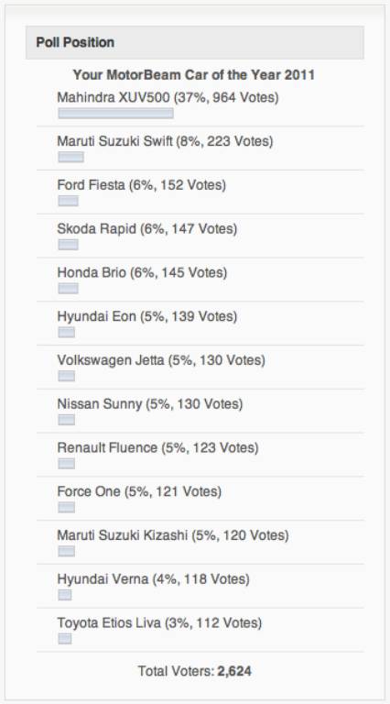Image resolution: width=390 pixels, height=704 pixels.
Task: Click the Poll Position header
Action: pos(195,43)
